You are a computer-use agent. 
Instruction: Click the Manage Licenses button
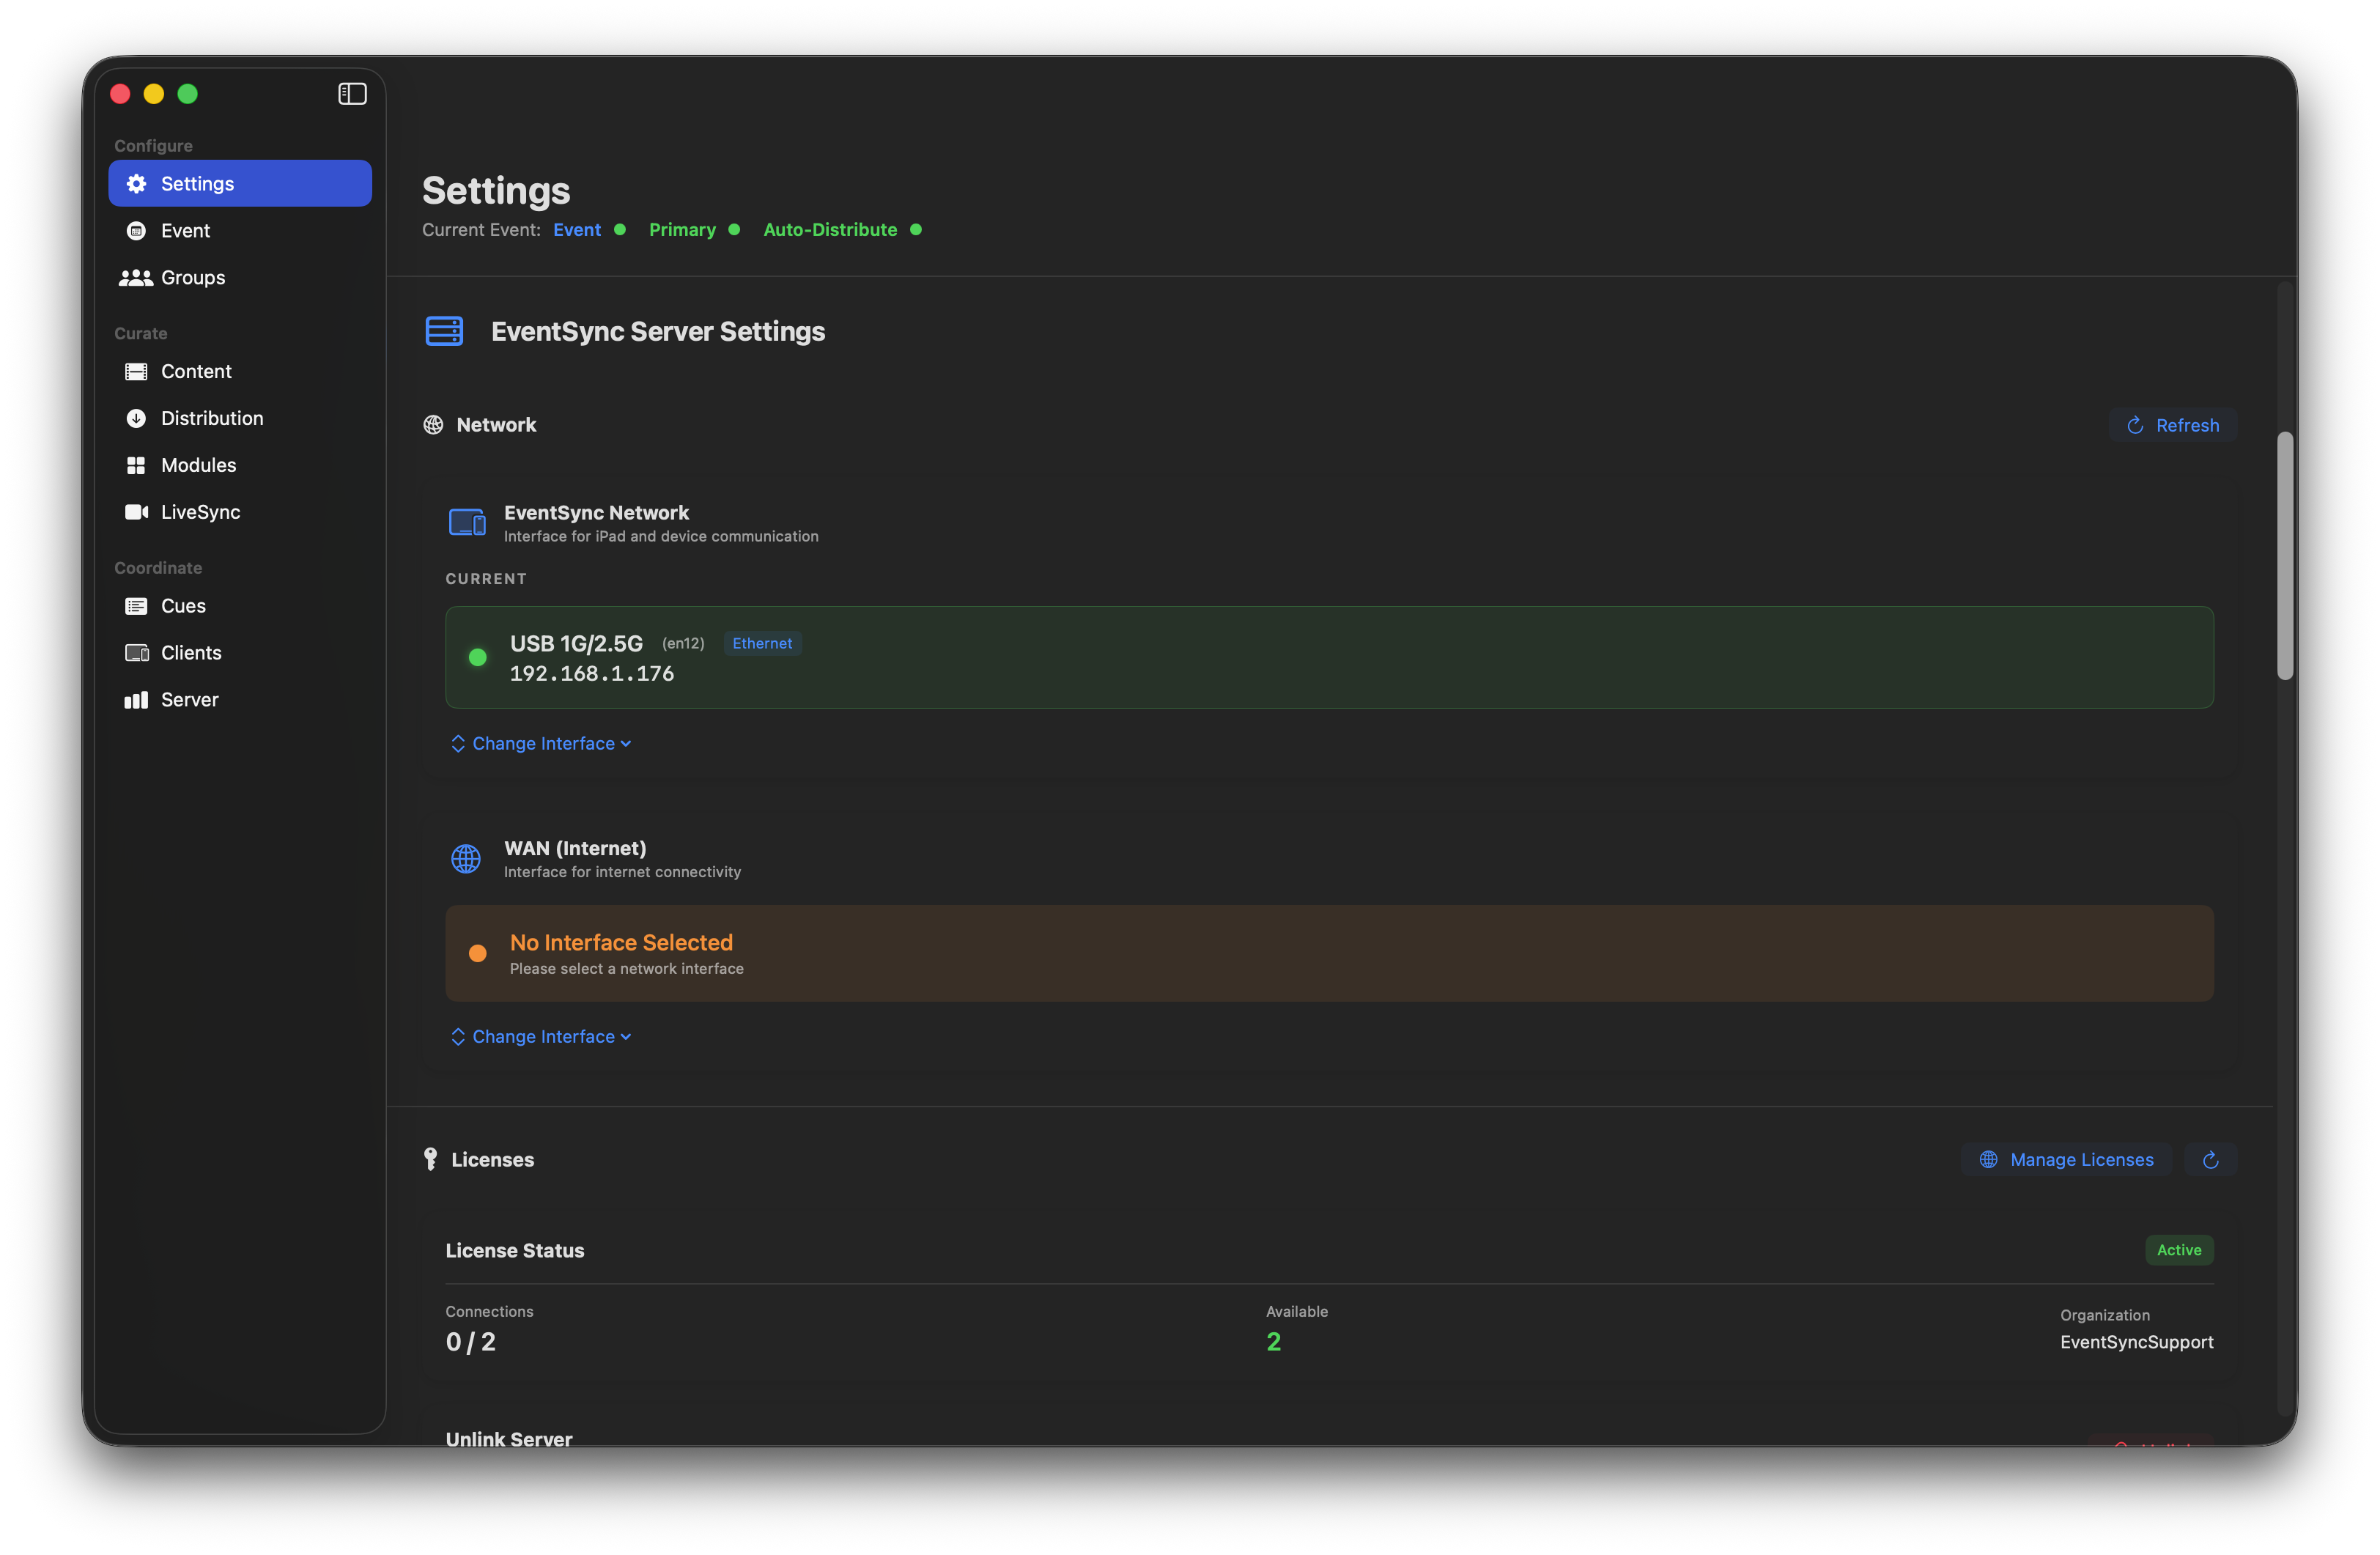point(2066,1159)
